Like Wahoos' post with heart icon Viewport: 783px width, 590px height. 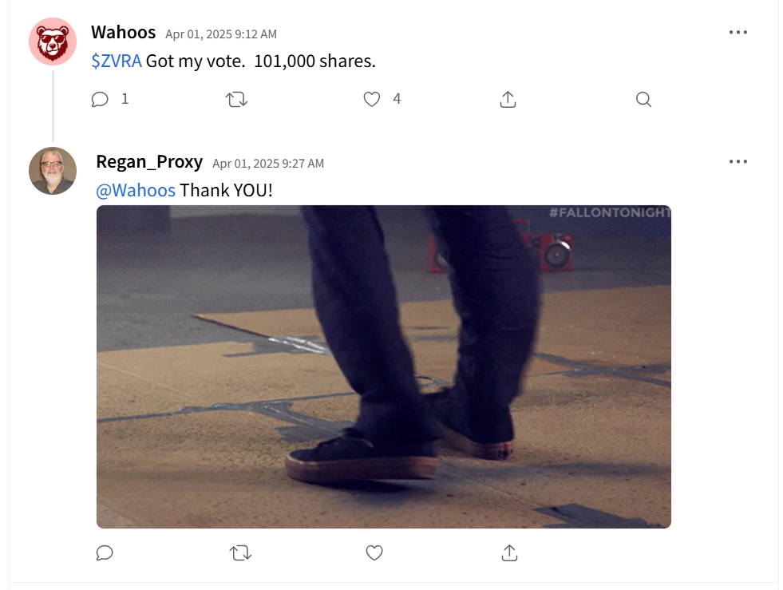pyautogui.click(x=372, y=99)
